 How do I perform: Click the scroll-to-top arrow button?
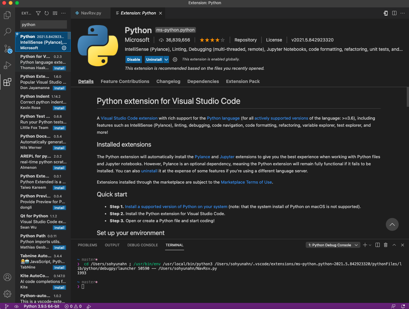[x=392, y=224]
